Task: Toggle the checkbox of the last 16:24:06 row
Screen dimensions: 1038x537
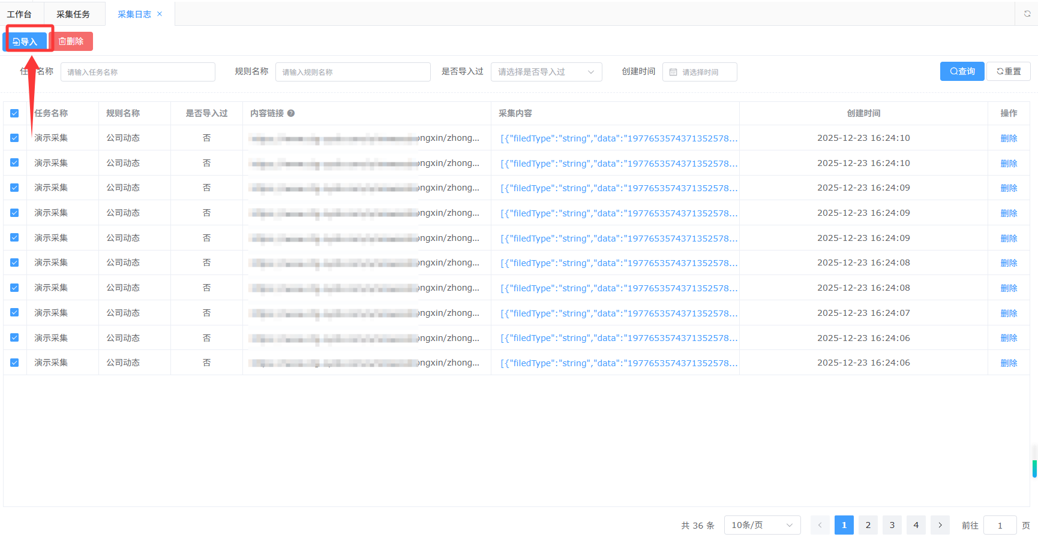Action: pos(14,363)
